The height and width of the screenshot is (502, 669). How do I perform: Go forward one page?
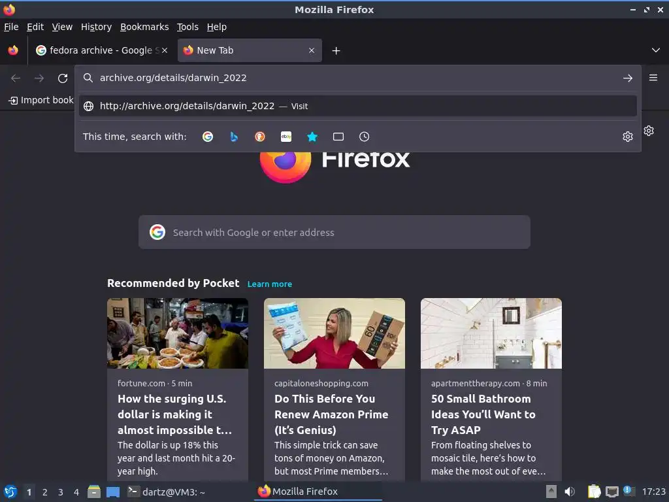(39, 78)
